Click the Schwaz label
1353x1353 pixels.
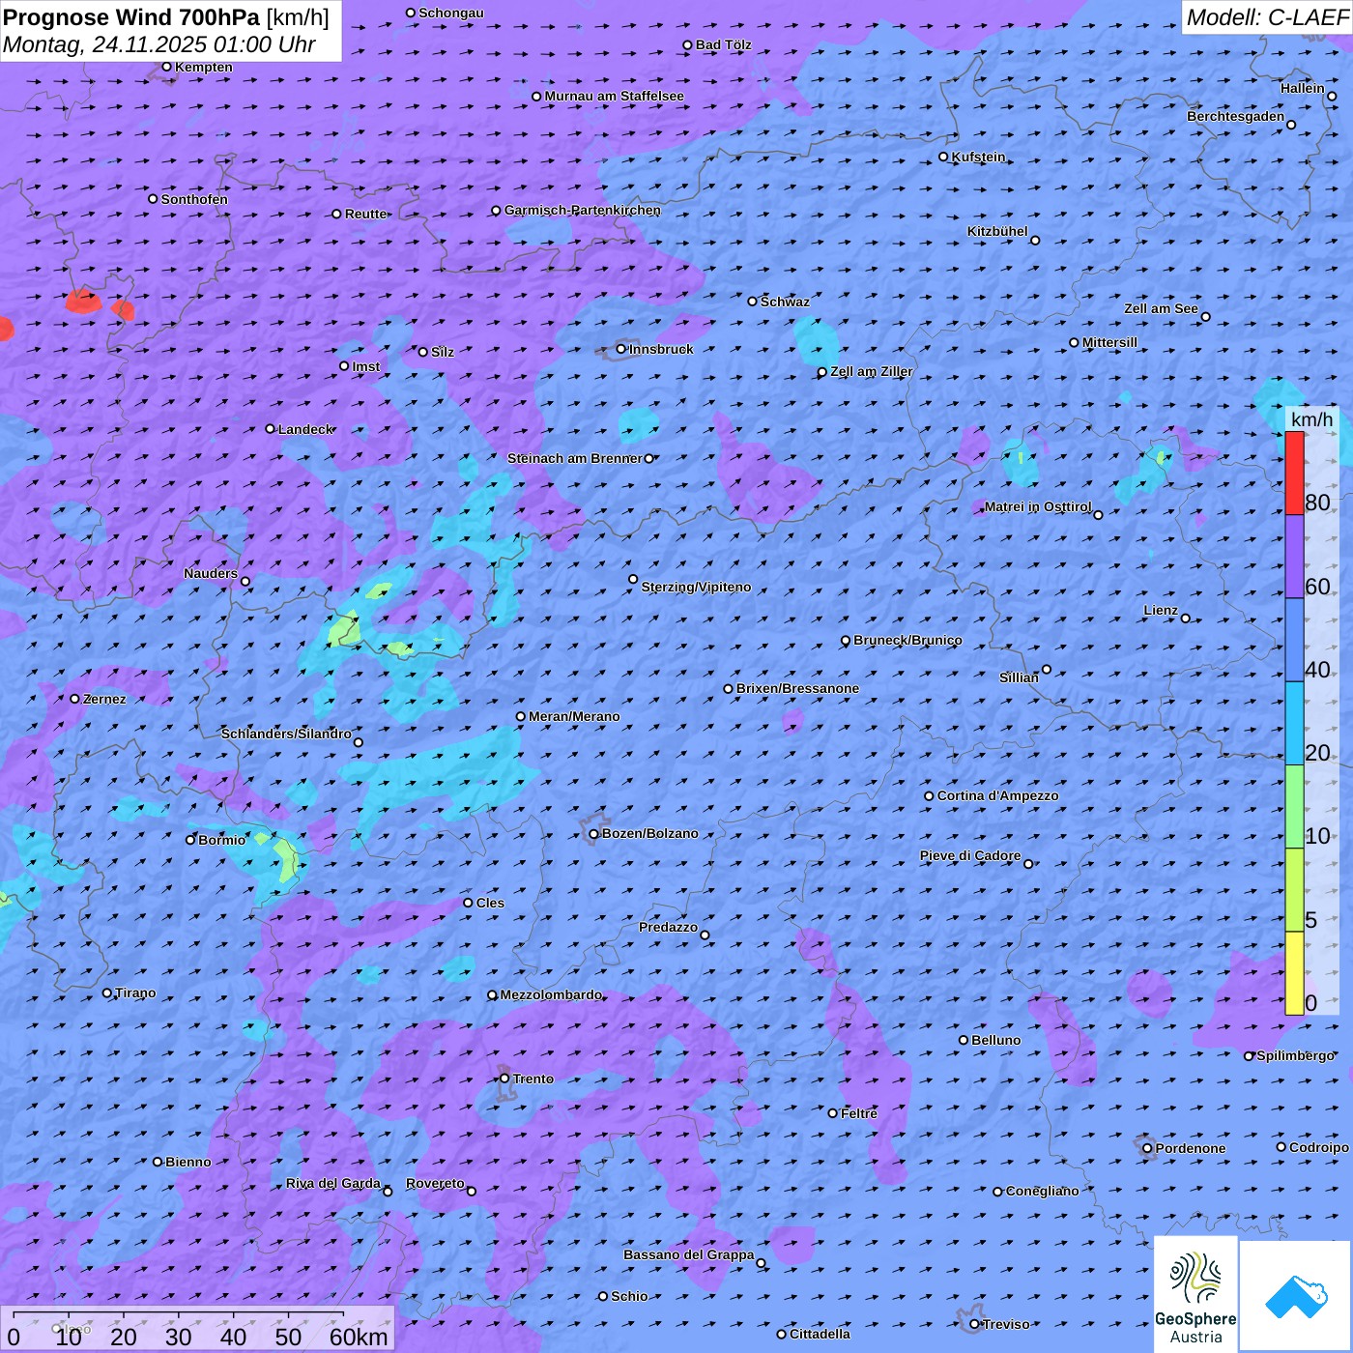pyautogui.click(x=785, y=302)
